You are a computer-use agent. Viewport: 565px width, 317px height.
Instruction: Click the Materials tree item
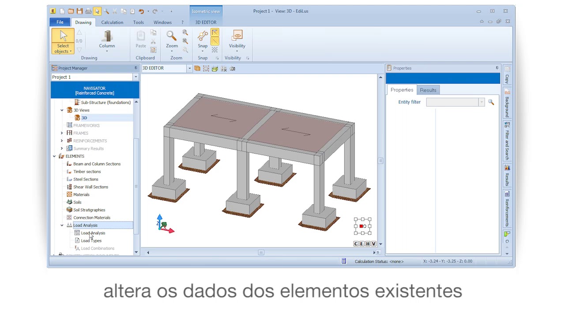click(81, 195)
